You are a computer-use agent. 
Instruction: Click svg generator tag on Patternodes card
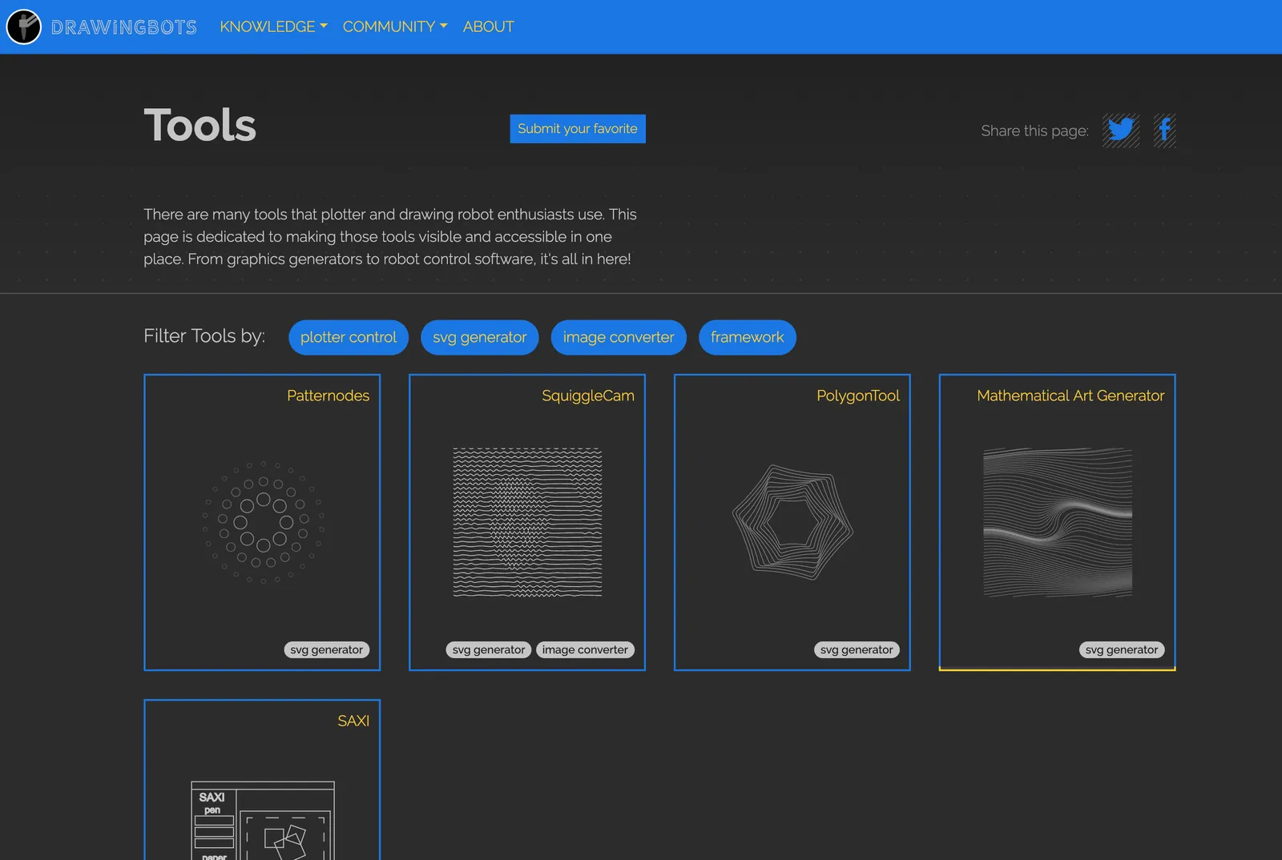[327, 650]
